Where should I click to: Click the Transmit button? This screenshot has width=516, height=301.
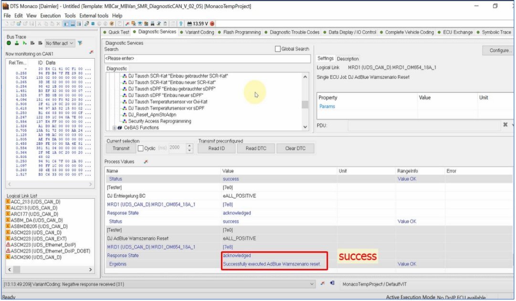[121, 148]
